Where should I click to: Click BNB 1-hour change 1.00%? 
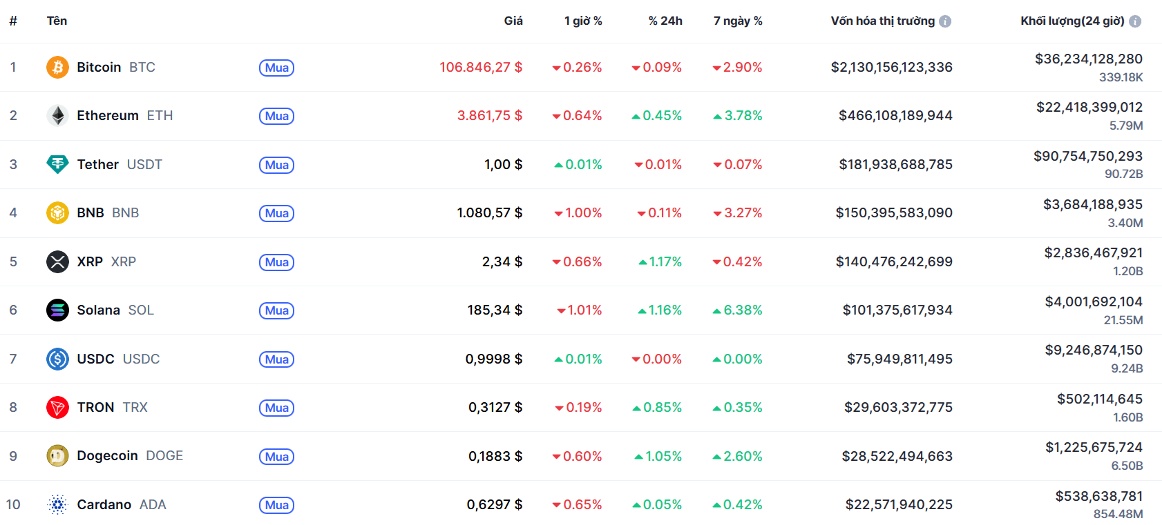(x=578, y=212)
